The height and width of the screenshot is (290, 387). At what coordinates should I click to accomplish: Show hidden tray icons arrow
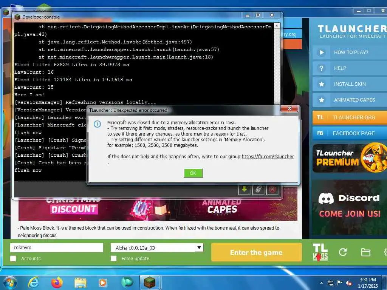321,283
